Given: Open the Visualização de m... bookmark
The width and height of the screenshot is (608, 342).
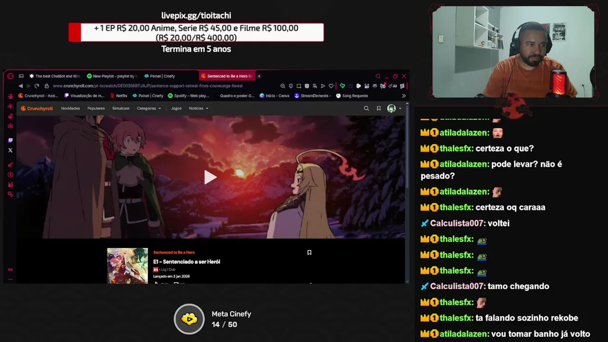Looking at the screenshot, I should pyautogui.click(x=84, y=96).
